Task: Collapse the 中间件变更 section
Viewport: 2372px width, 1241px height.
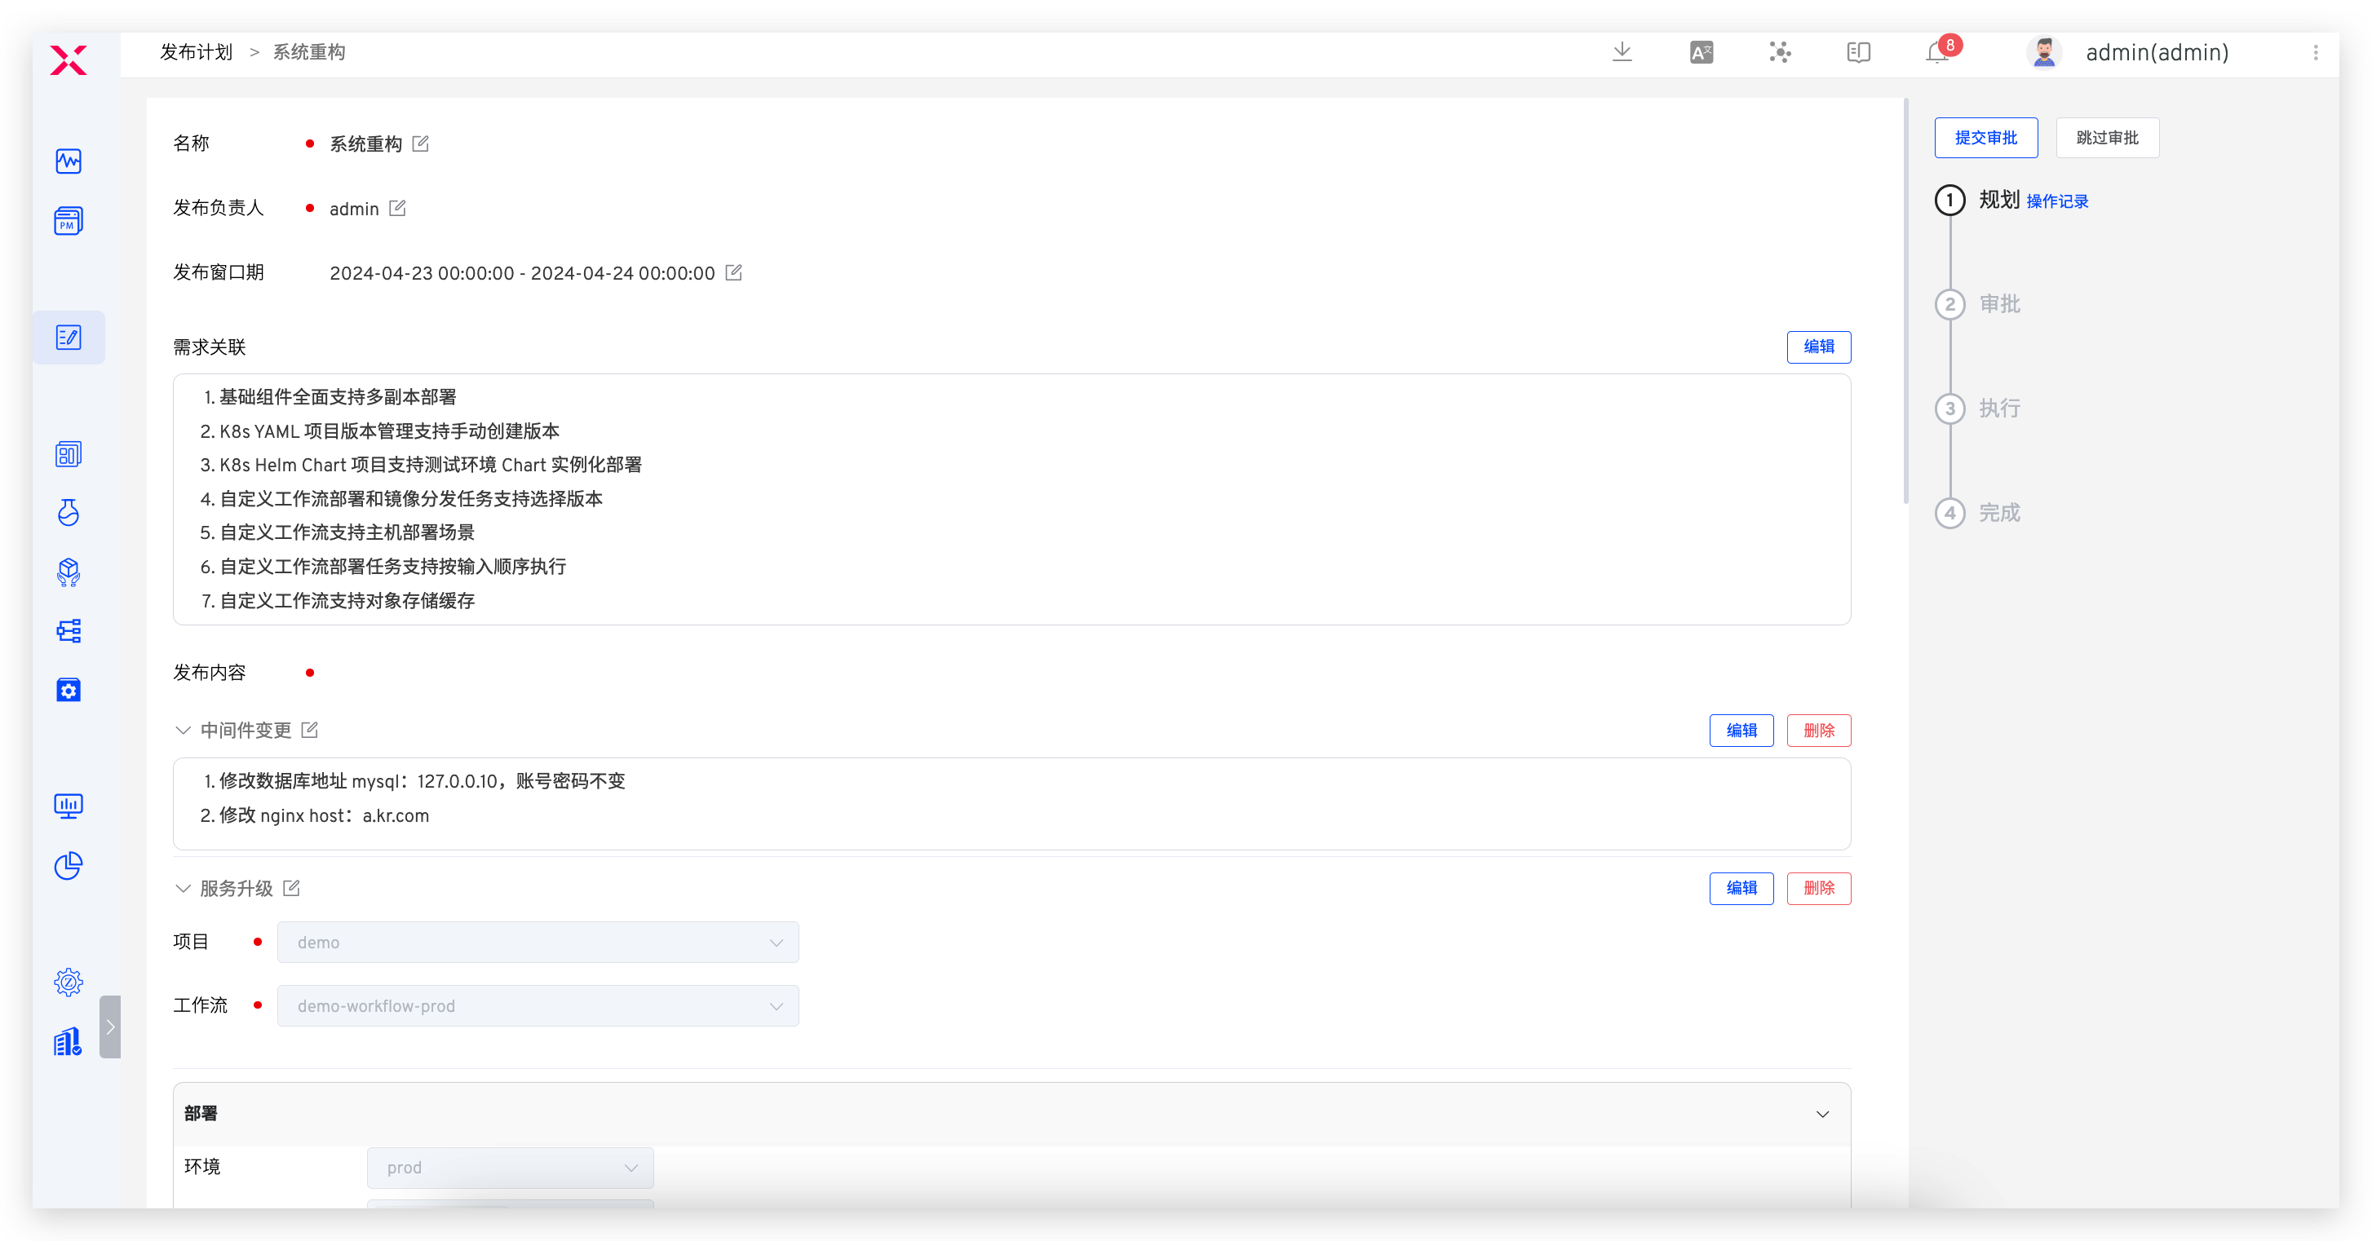Action: (183, 730)
